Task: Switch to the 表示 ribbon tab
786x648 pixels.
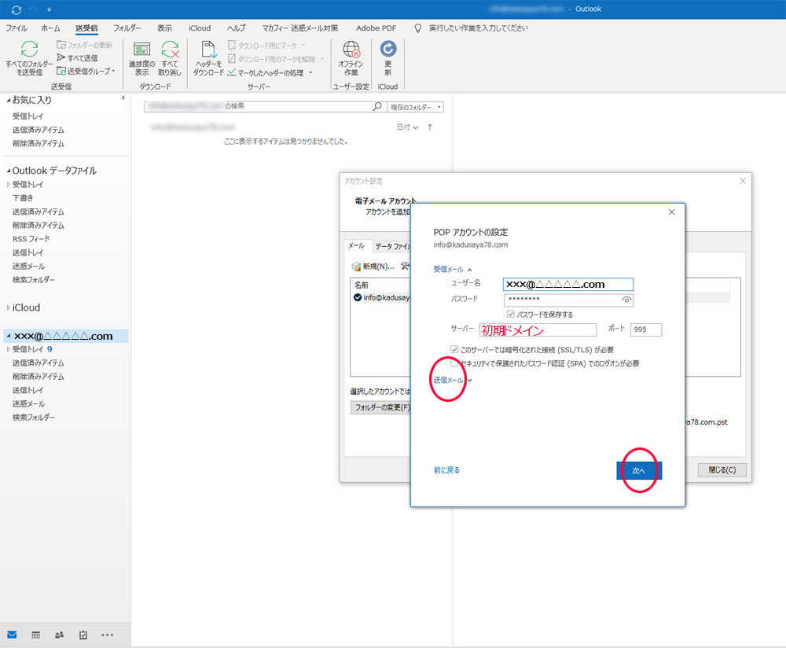Action: (x=164, y=28)
